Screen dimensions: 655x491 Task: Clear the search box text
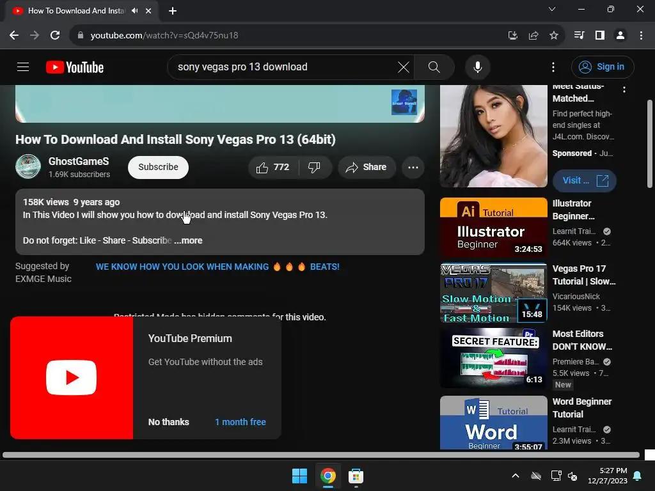403,66
